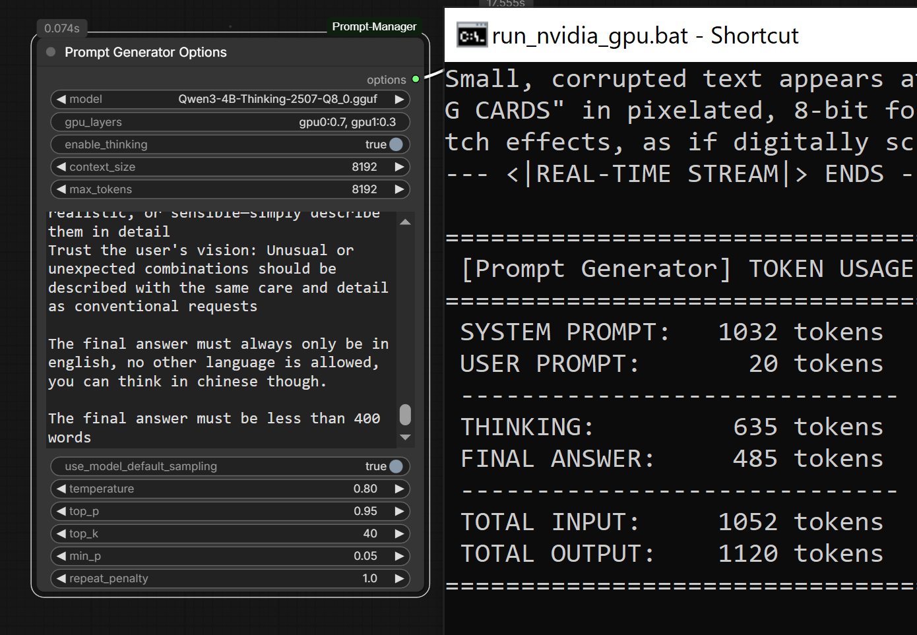917x635 pixels.
Task: Increase context_size with right arrow
Action: (399, 167)
